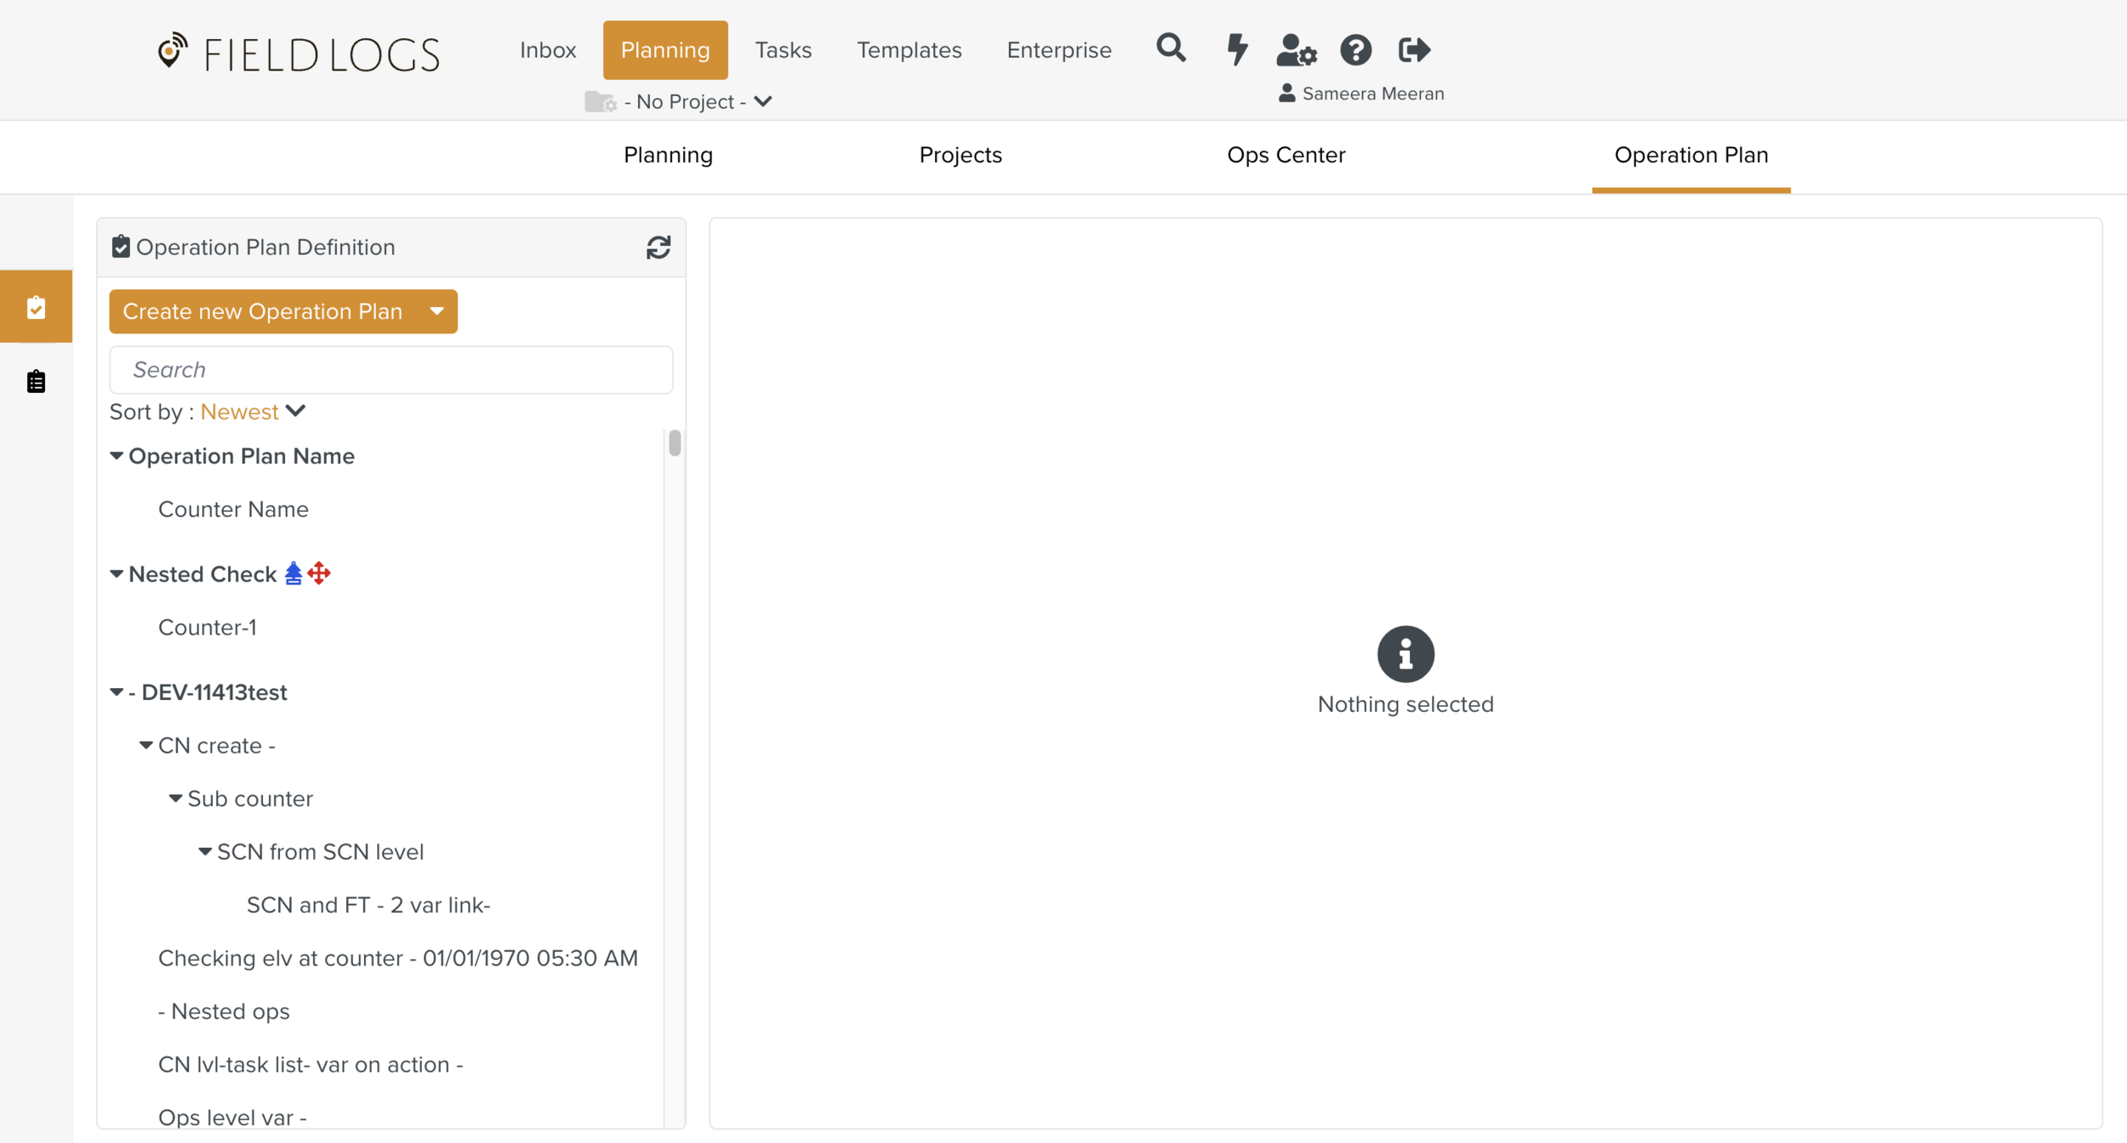Click the red move icon beside Nested Check
The image size is (2127, 1143).
[x=319, y=573]
